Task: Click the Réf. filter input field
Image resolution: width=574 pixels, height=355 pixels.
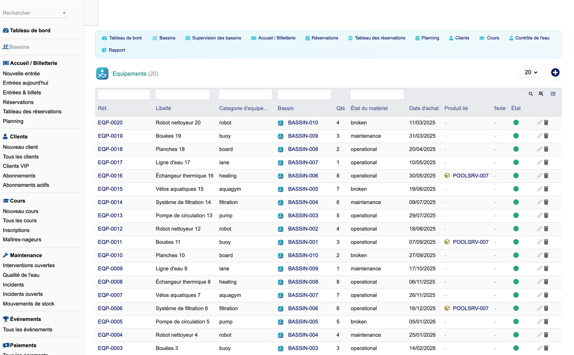Action: (x=124, y=94)
